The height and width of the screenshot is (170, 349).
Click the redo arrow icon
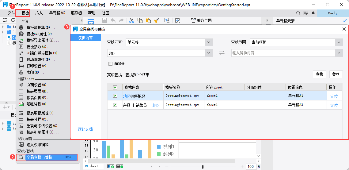click(121, 21)
